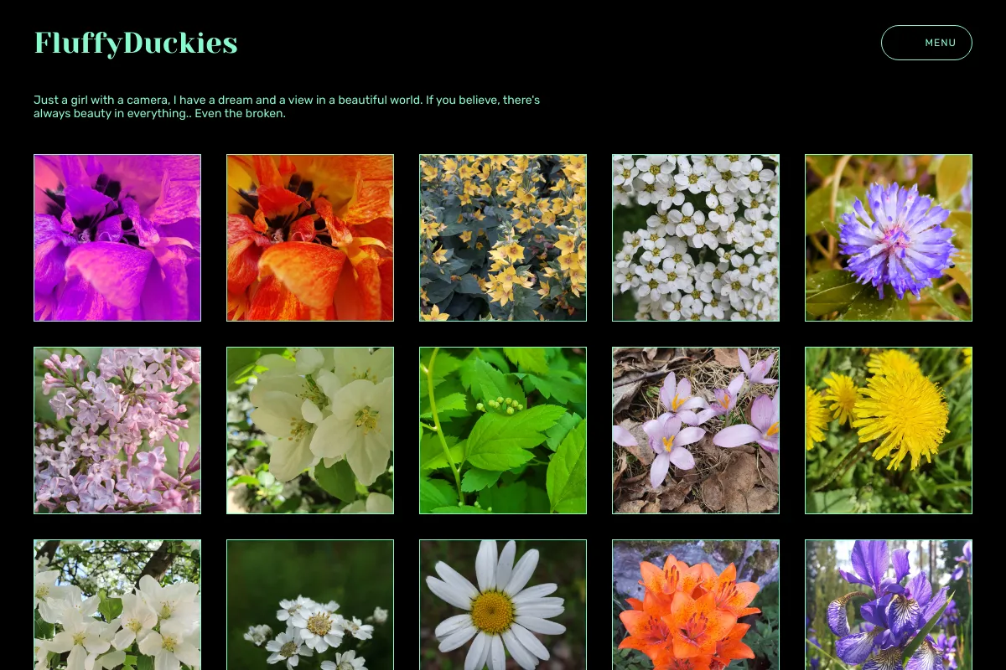
Task: Open the purple iris photo
Action: tap(889, 605)
